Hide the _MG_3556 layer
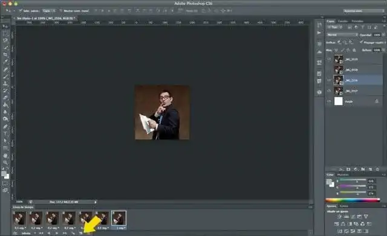Viewport: 387px width, 236px height. point(329,80)
